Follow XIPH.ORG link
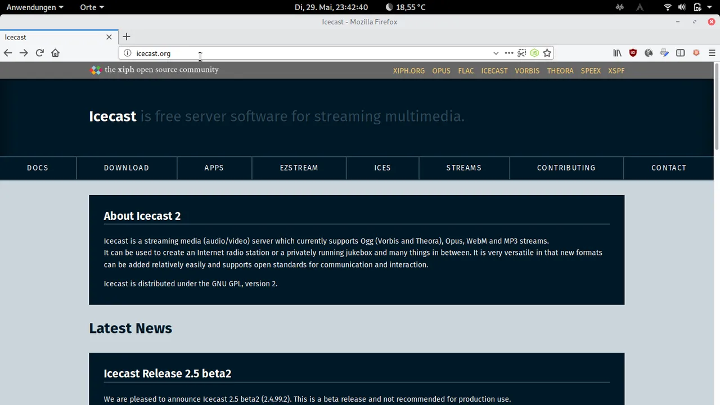This screenshot has width=720, height=405. tap(409, 71)
